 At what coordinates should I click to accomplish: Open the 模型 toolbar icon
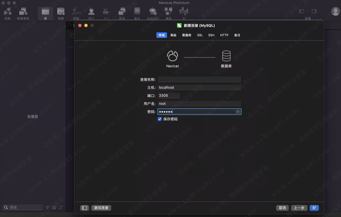click(168, 12)
